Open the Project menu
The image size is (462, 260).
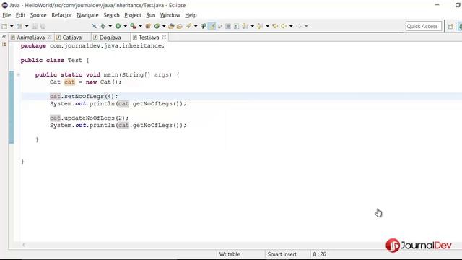tap(133, 15)
